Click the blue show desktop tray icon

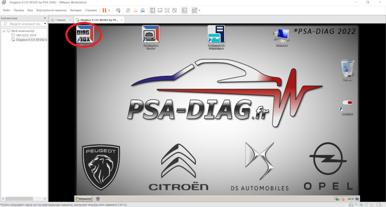pyautogui.click(x=357, y=199)
